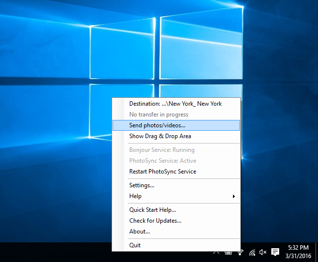Expand the Help submenu
Screen dimensions: 318x262
[x=176, y=196]
